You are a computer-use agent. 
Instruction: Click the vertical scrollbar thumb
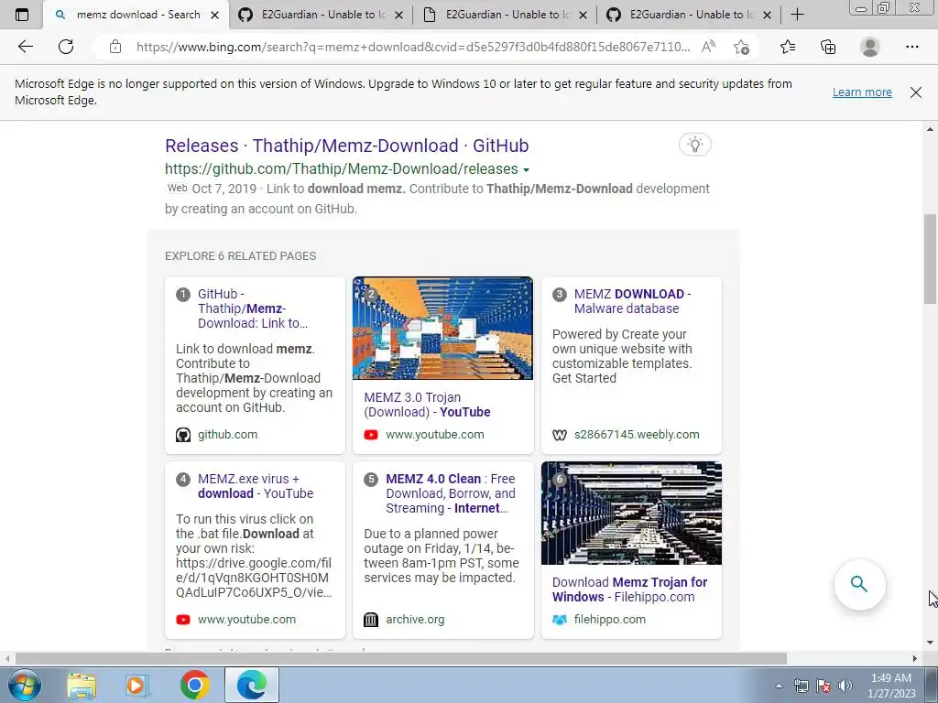[930, 259]
